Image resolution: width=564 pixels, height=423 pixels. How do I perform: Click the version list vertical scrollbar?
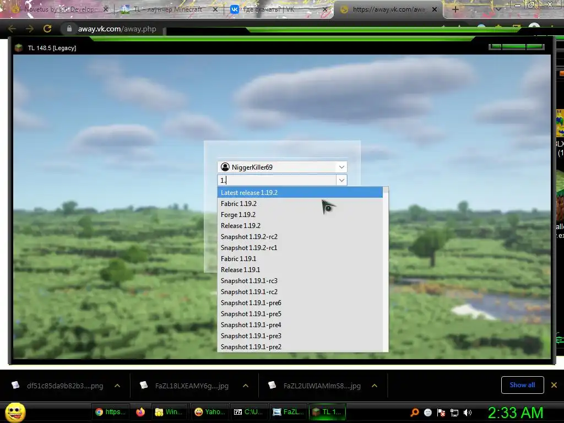coord(386,269)
